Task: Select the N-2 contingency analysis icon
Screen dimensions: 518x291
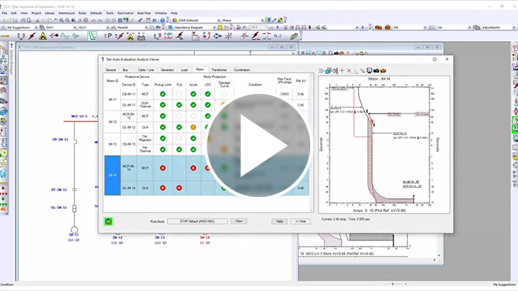Action: tap(278, 36)
